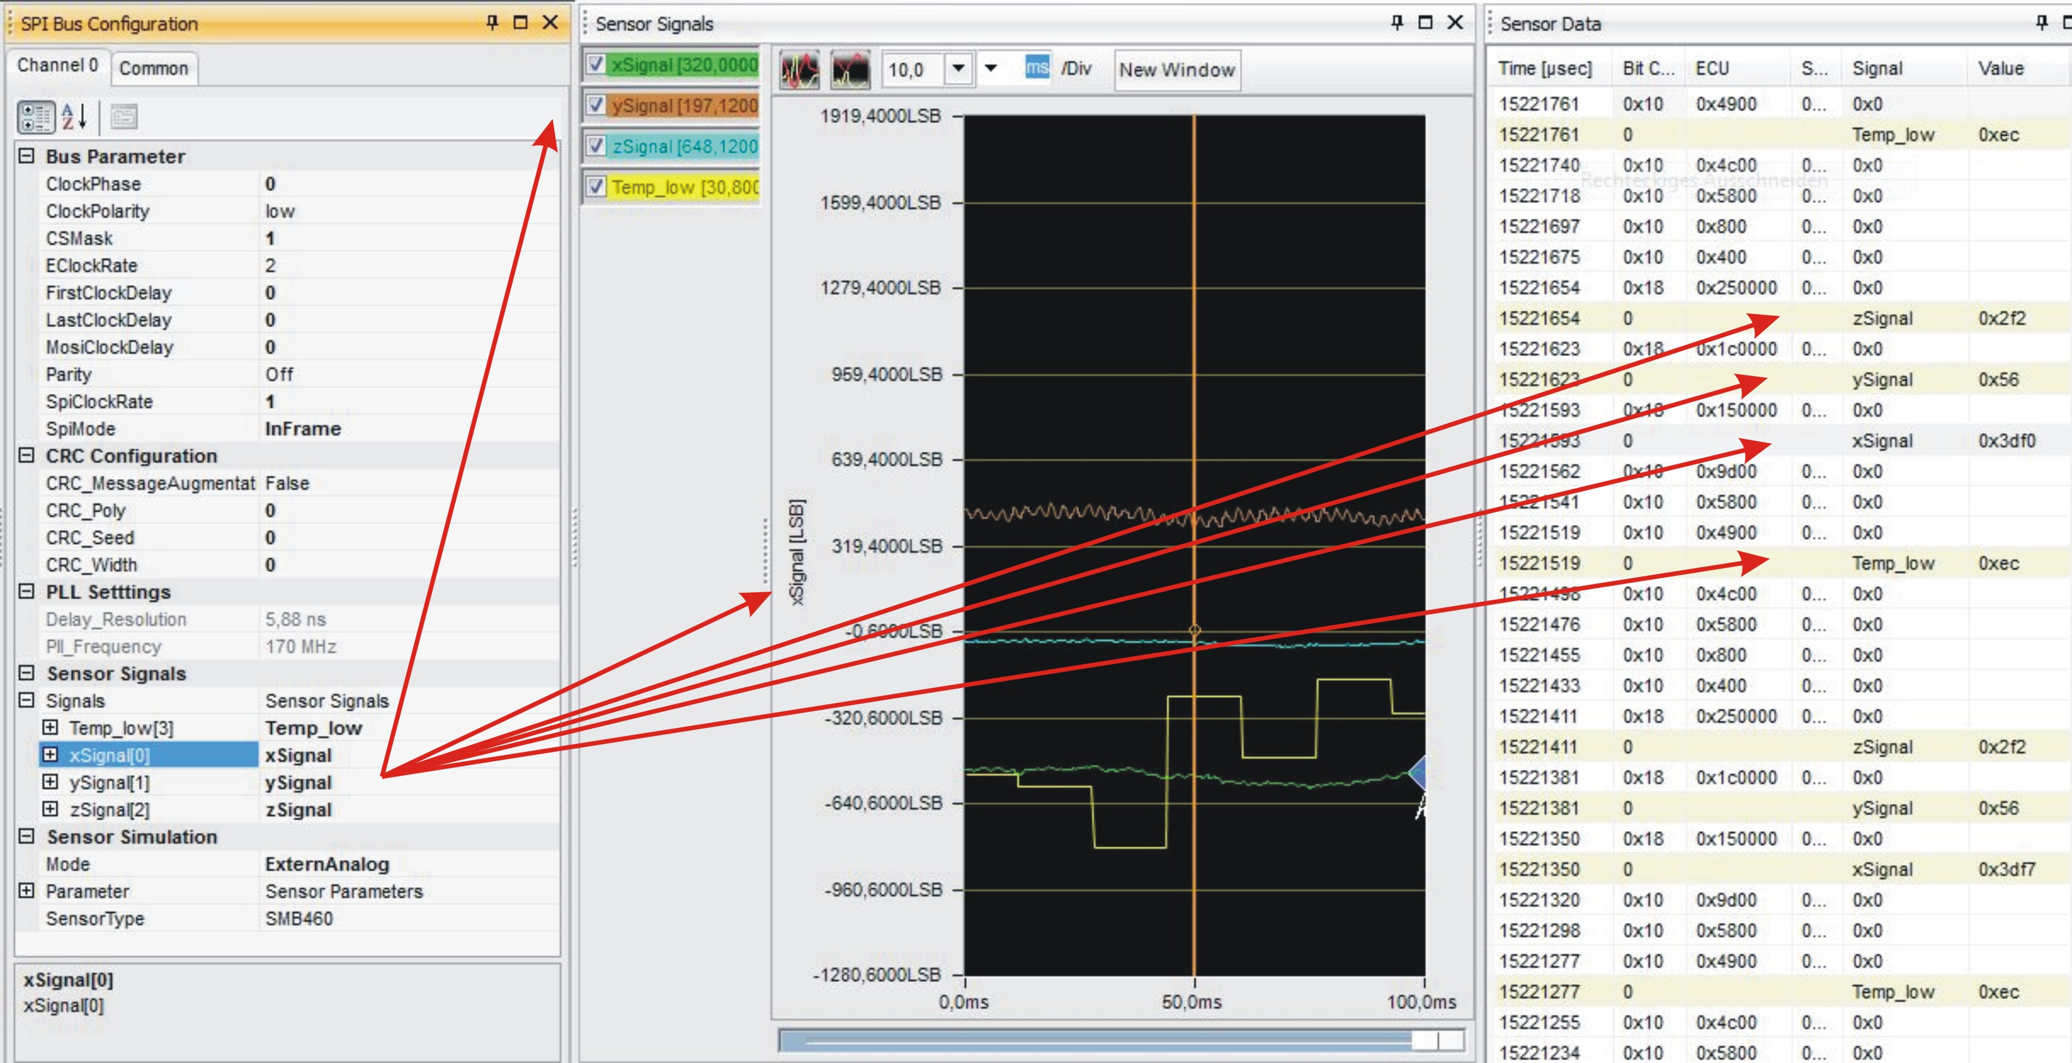The height and width of the screenshot is (1063, 2072).
Task: Close the SPI Bus Configuration panel
Action: [x=550, y=22]
